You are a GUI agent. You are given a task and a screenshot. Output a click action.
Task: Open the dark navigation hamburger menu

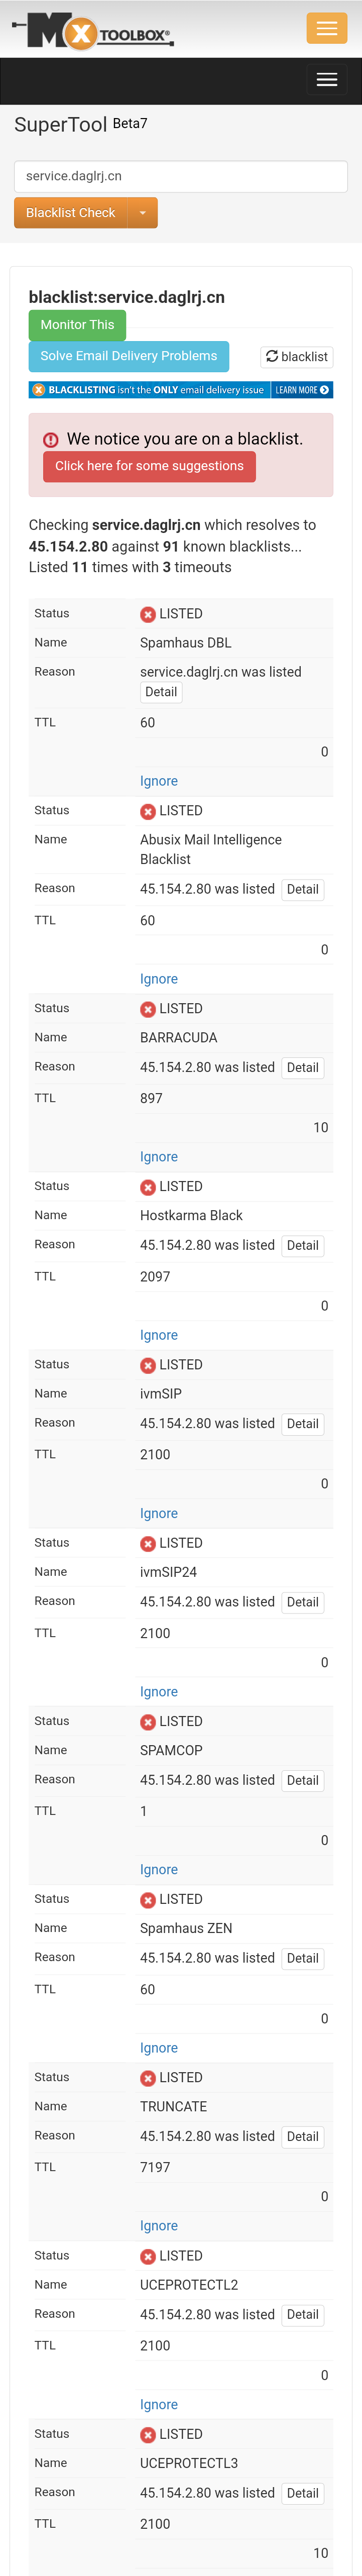pos(327,79)
